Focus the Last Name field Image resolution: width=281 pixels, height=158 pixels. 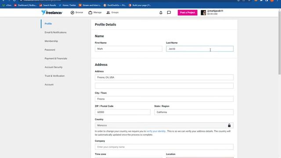(x=200, y=49)
